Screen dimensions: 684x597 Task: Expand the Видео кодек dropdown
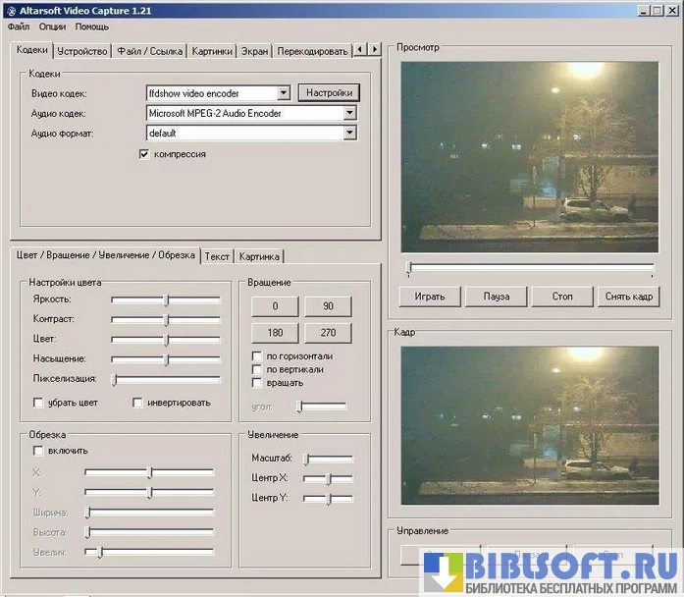click(284, 93)
